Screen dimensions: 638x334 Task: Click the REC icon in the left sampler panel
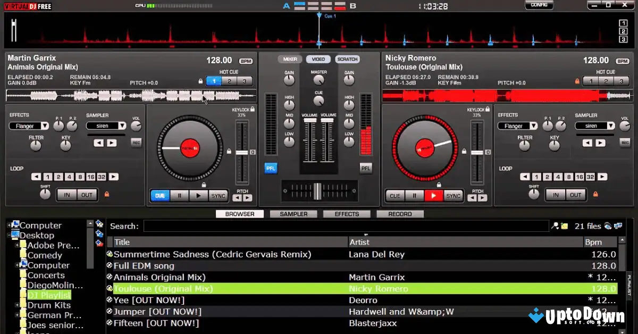[x=136, y=142]
